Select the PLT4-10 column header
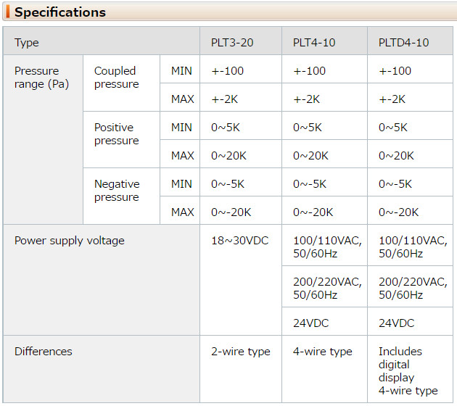This screenshot has width=457, height=406. (324, 41)
